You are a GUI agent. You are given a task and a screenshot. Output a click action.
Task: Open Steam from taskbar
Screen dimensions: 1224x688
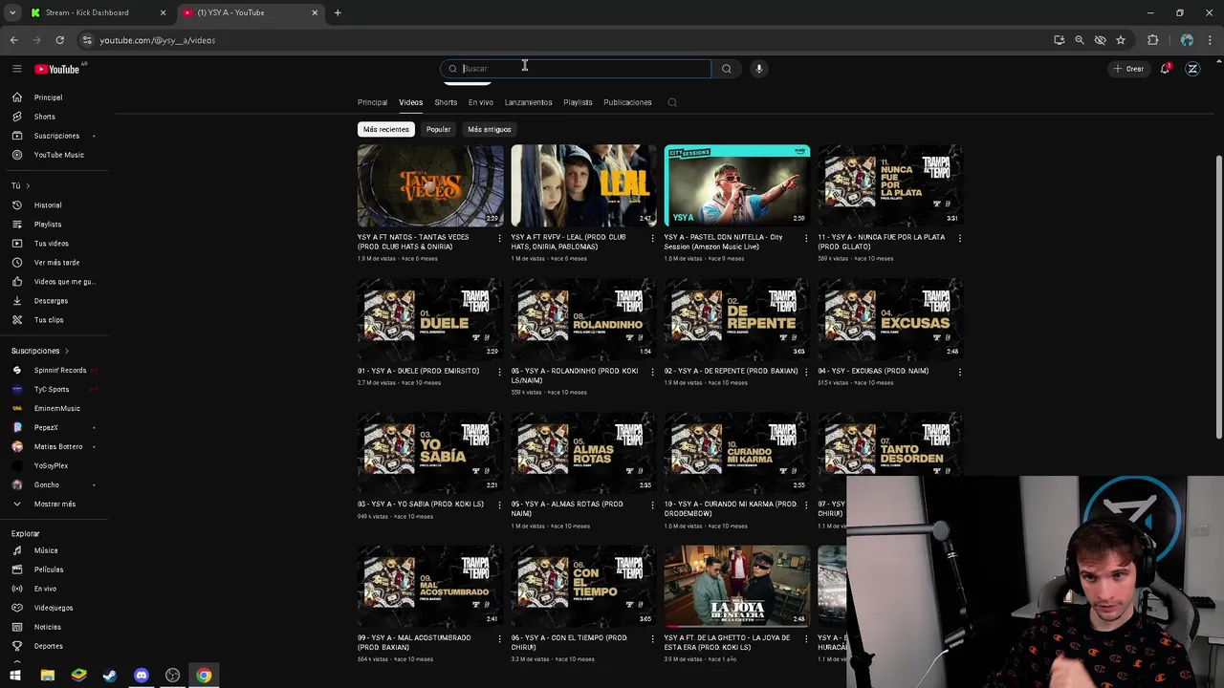110,676
